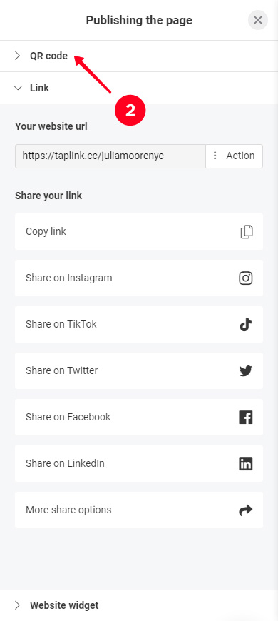278x621 pixels.
Task: Click the website URL field
Action: pyautogui.click(x=110, y=156)
